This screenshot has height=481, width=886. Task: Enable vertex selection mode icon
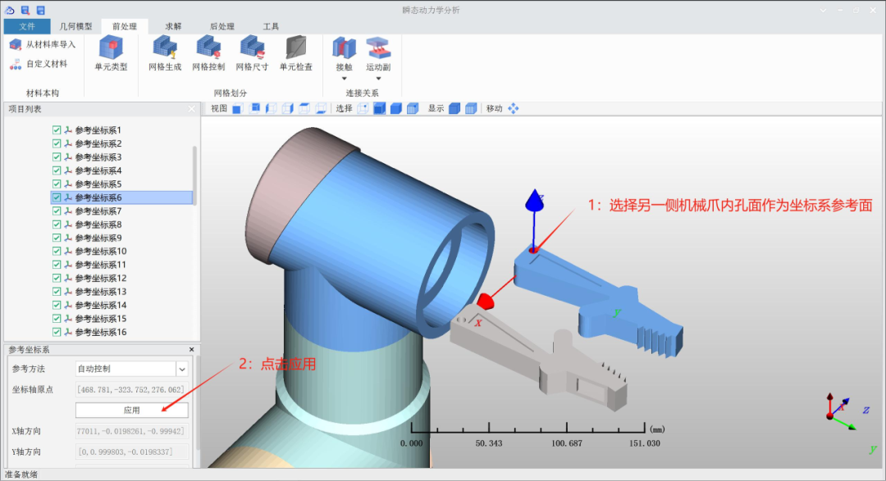pyautogui.click(x=363, y=108)
